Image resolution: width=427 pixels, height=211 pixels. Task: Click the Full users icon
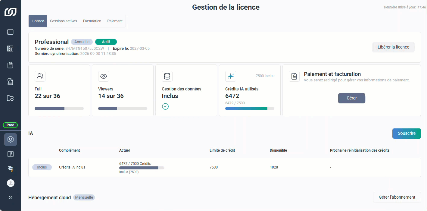(40, 76)
